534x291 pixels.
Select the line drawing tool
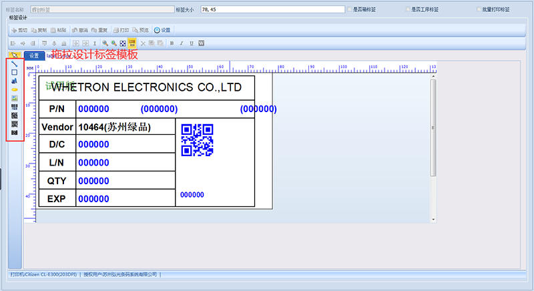click(14, 63)
